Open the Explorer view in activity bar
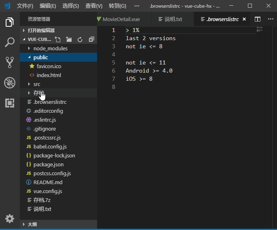Viewport: 277px width, 230px height. [x=10, y=22]
